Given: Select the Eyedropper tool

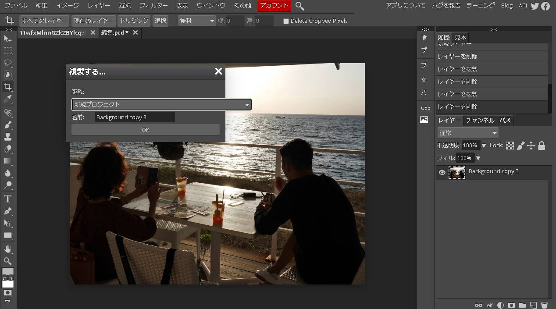Looking at the screenshot, I should coord(8,99).
